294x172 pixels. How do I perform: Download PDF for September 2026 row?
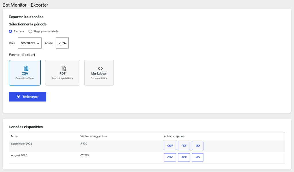[184, 146]
